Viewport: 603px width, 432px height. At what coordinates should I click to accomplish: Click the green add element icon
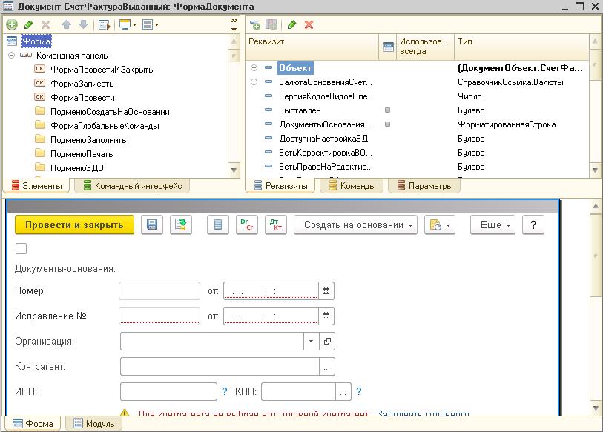12,24
